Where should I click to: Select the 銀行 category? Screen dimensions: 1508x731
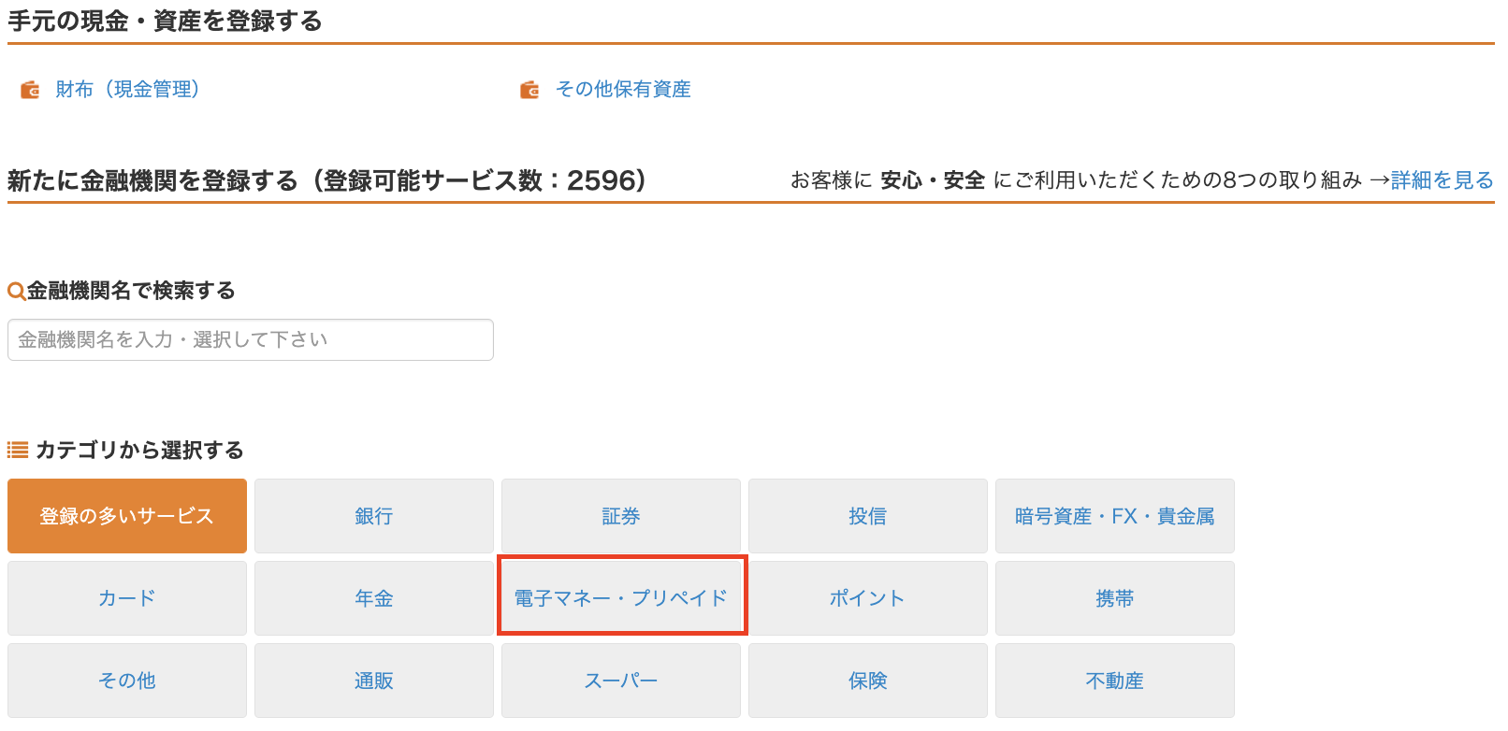tap(374, 516)
